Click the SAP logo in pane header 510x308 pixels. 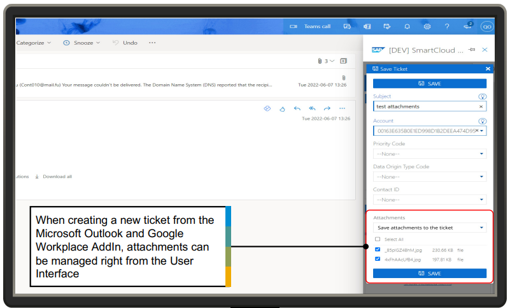(x=378, y=50)
